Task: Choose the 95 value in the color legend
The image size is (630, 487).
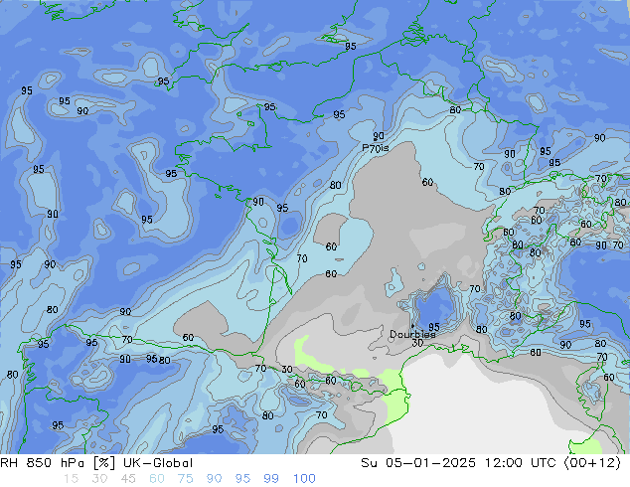Action: (x=242, y=479)
